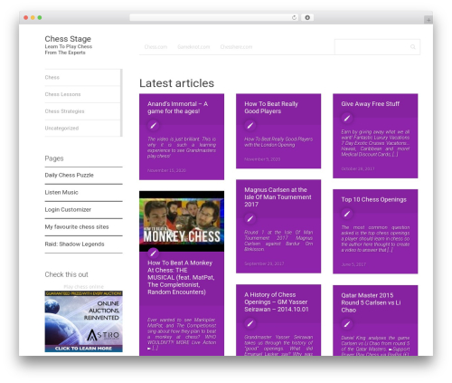Open article A History of Chess Openings
Viewport: 452px width, 383px height.
[276, 302]
